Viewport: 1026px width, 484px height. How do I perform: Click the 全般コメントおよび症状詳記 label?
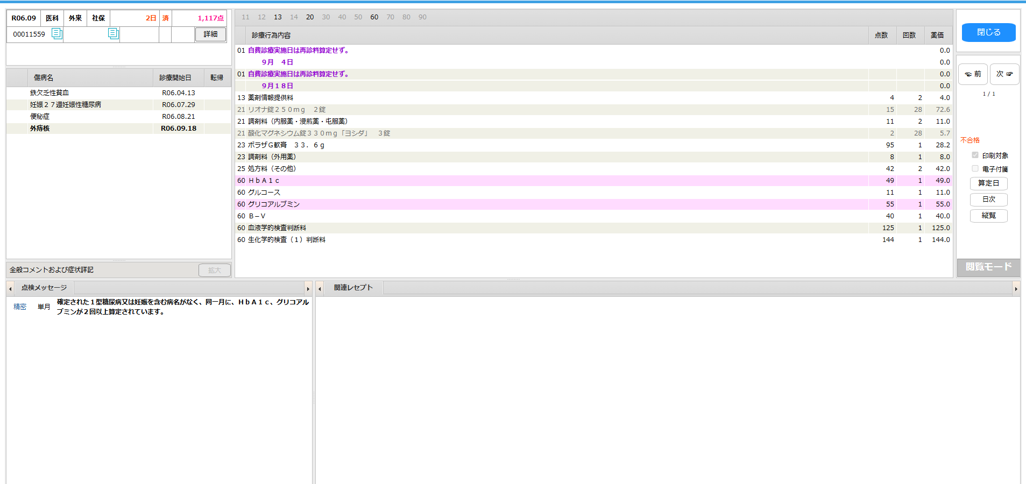pyautogui.click(x=52, y=270)
